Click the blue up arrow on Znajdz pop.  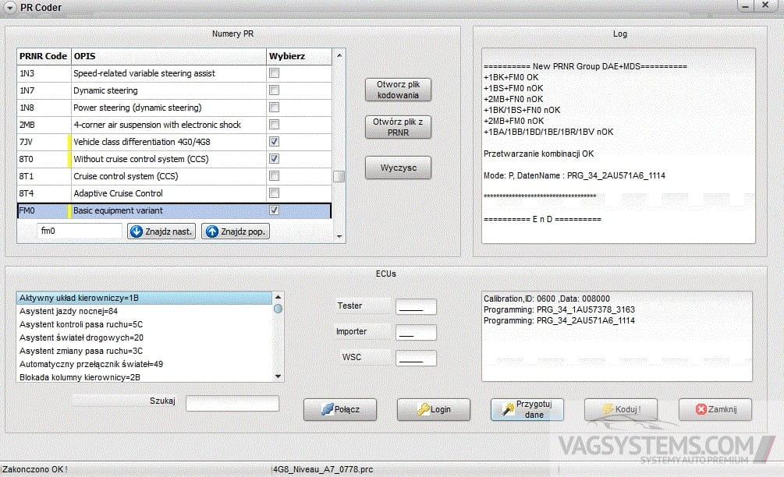[212, 231]
